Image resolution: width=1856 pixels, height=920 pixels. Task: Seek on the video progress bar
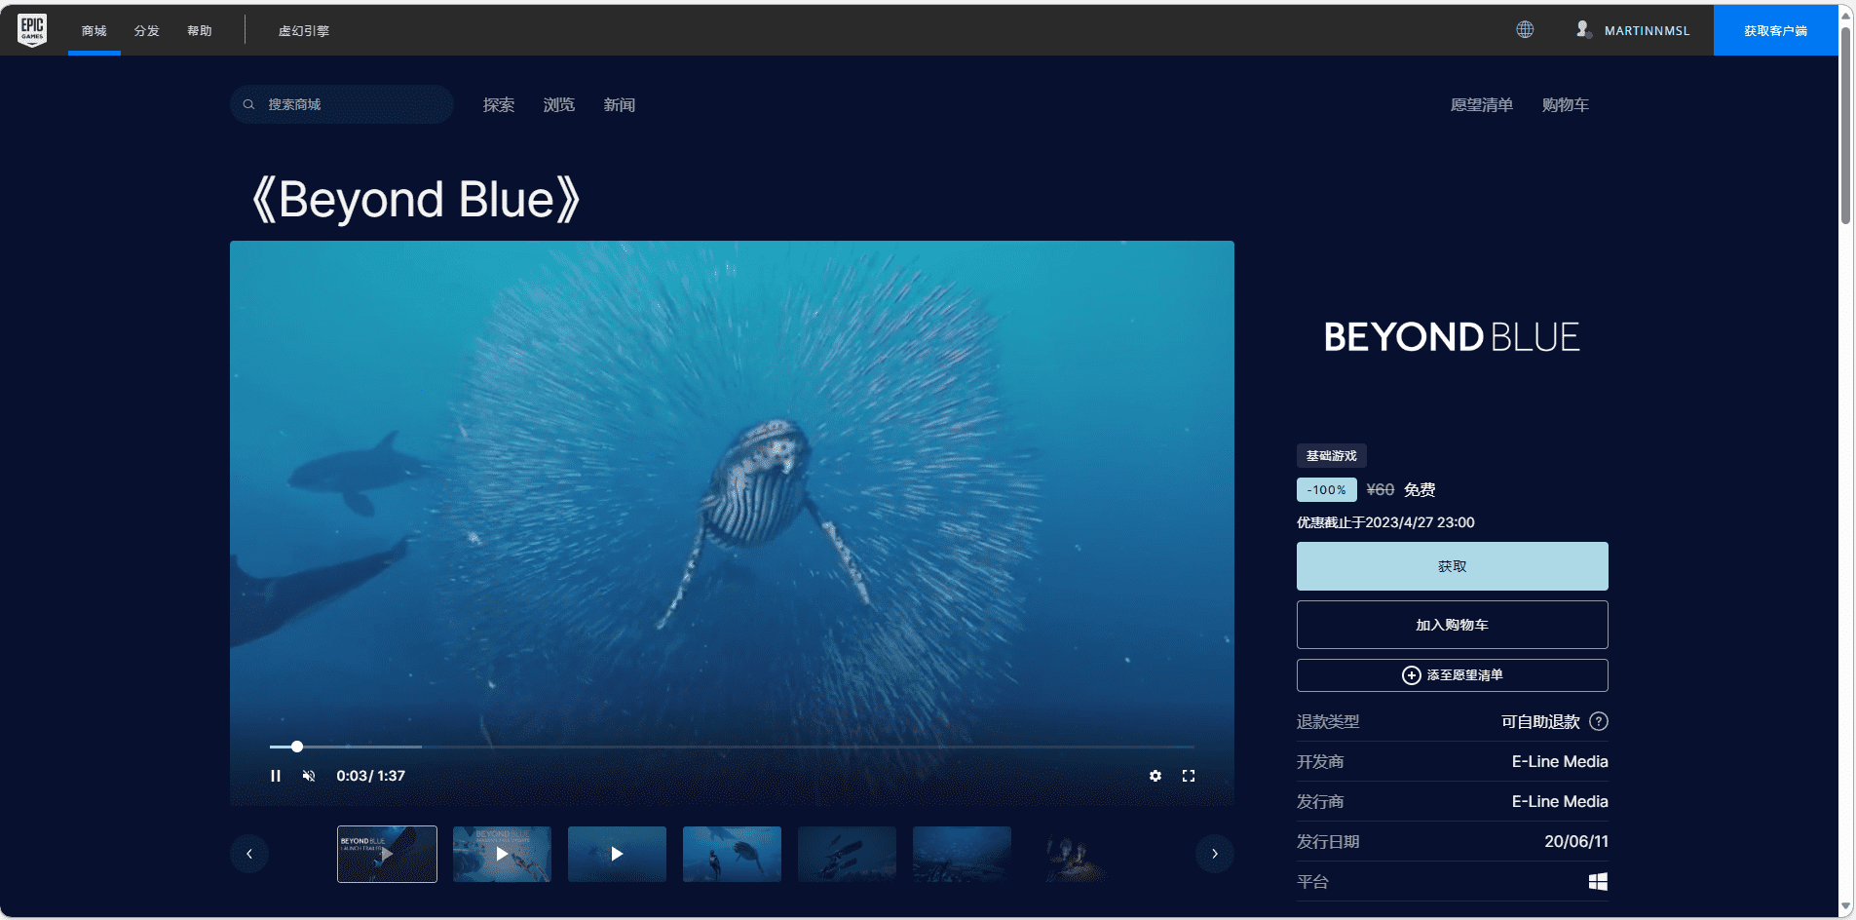pos(732,747)
